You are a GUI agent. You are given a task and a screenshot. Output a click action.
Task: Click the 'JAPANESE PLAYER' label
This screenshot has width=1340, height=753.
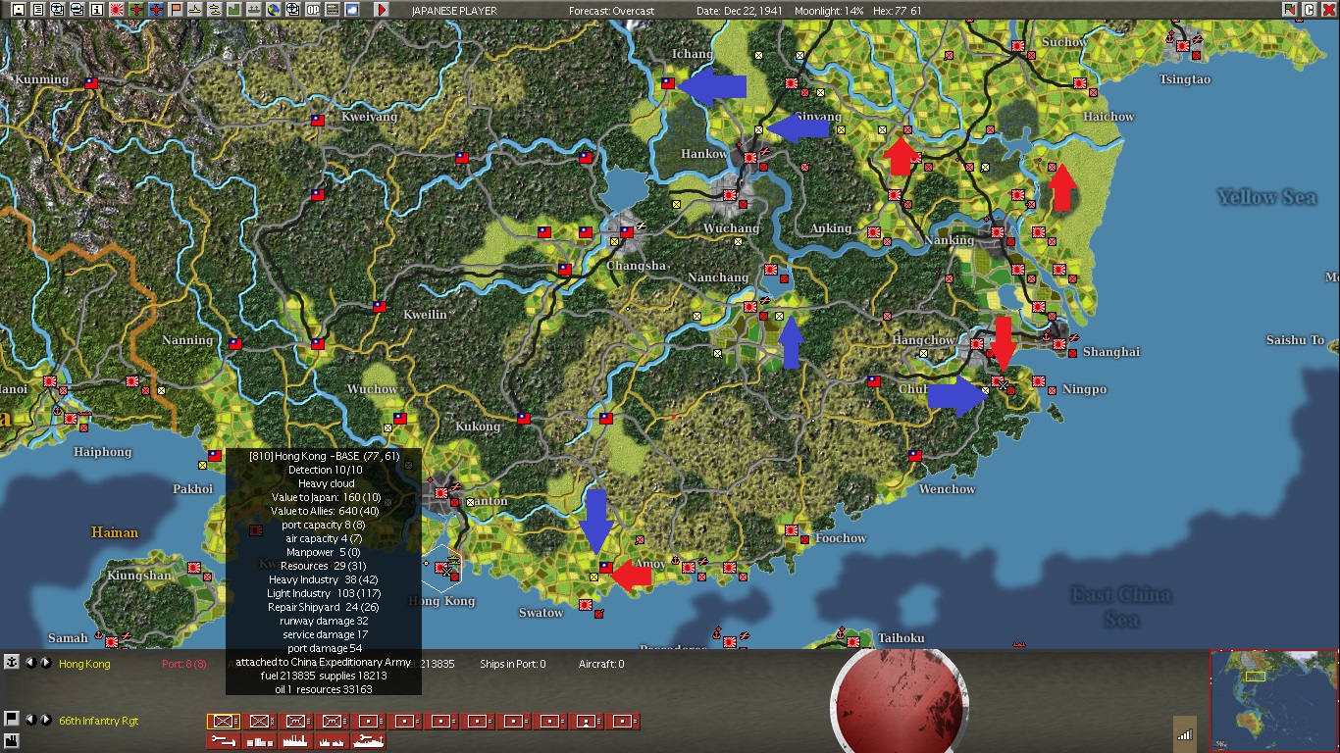(454, 11)
